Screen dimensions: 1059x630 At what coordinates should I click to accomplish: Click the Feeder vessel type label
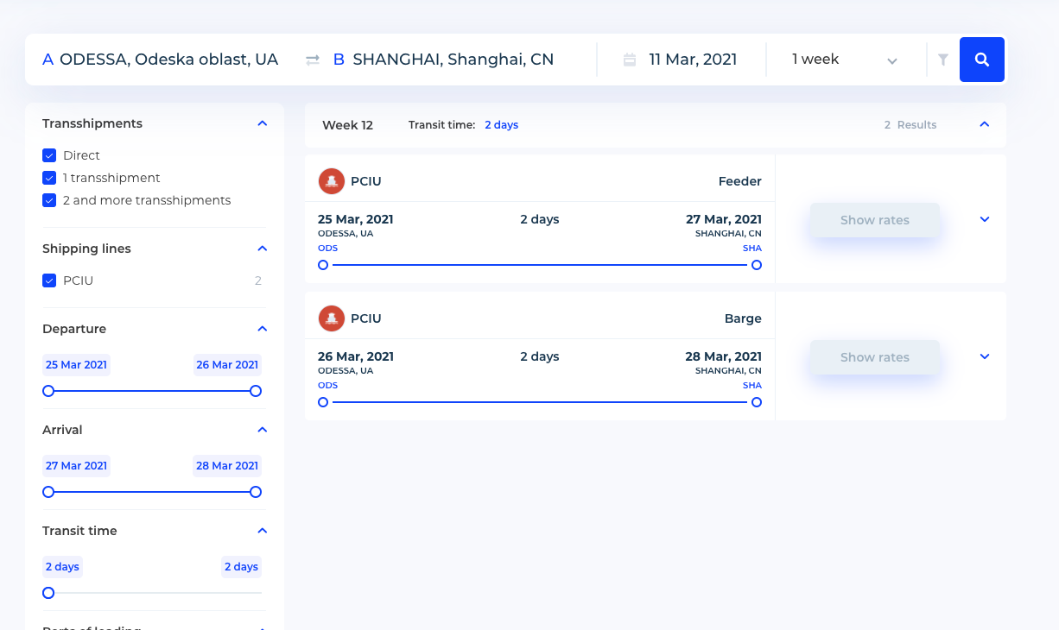tap(740, 181)
